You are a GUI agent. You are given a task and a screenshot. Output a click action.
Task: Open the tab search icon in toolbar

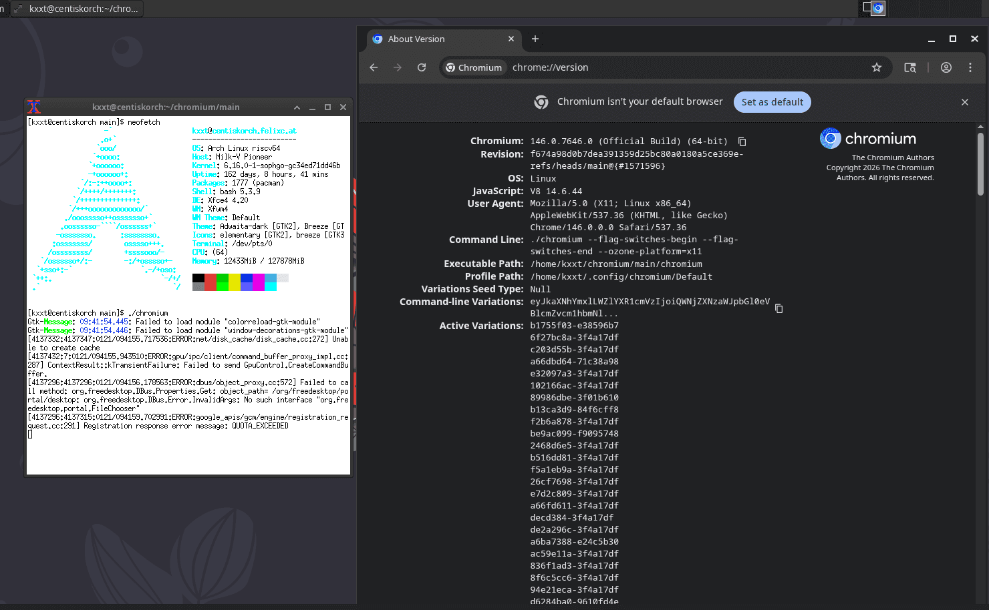(910, 67)
